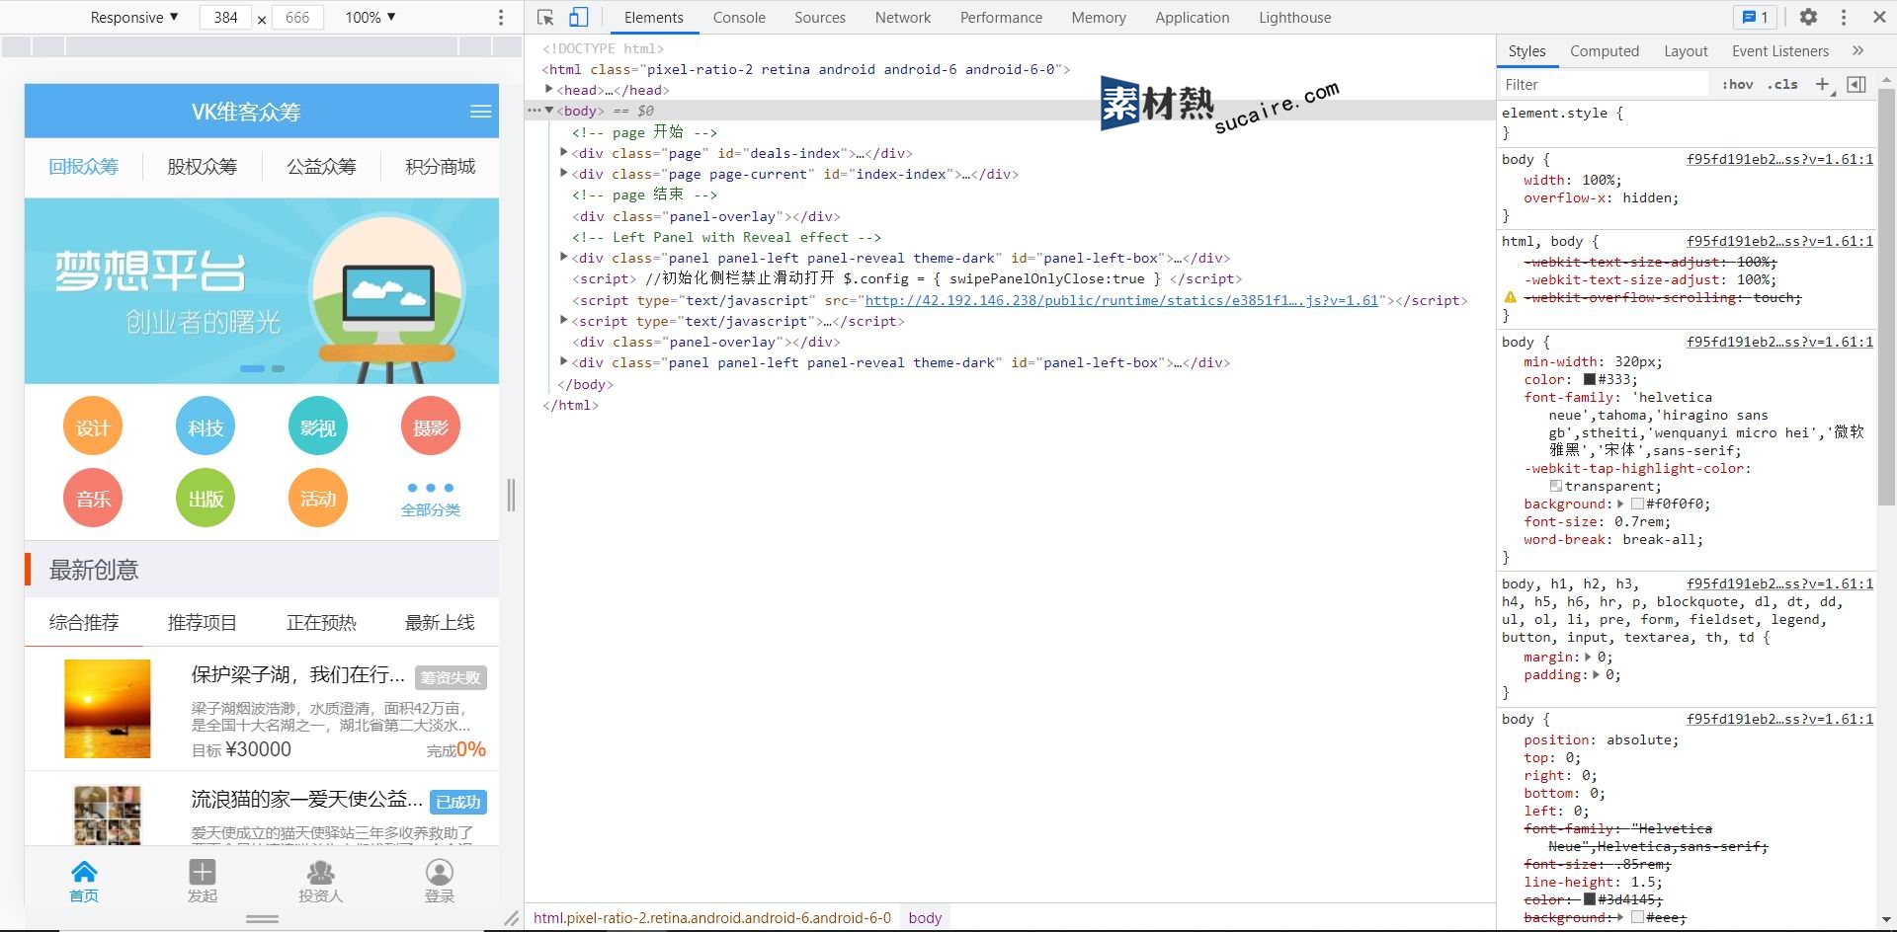
Task: Open the Layout styles tab
Action: (1686, 50)
